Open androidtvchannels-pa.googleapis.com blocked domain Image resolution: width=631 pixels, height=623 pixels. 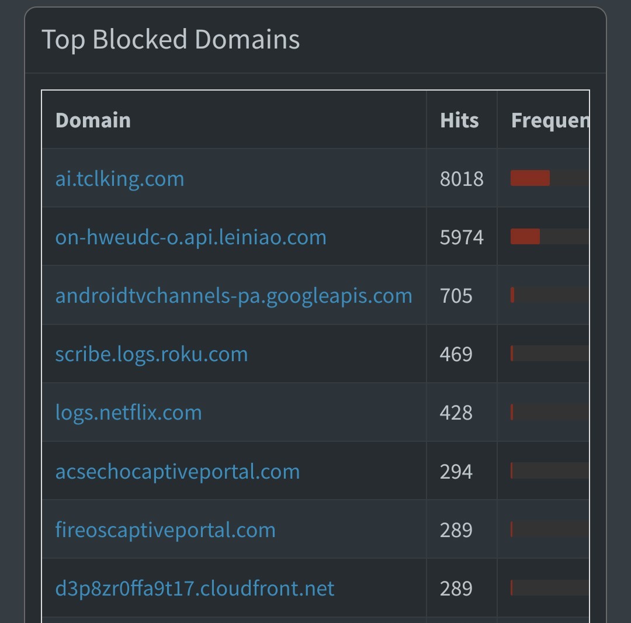pyautogui.click(x=234, y=295)
